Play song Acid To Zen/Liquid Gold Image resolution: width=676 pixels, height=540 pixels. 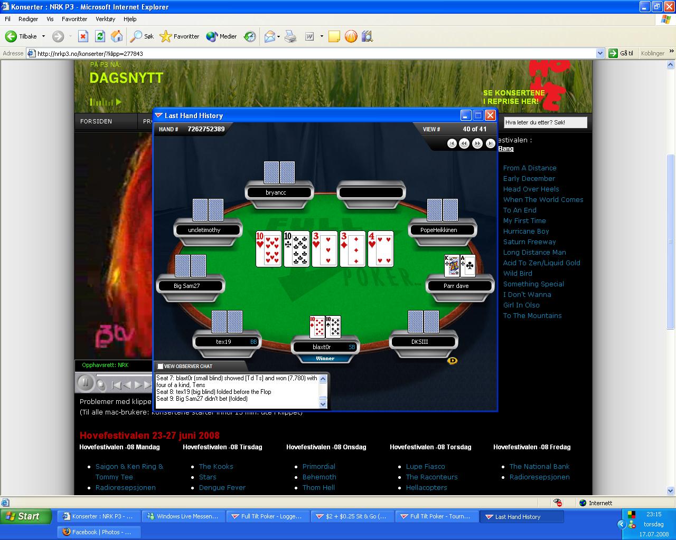tap(541, 263)
